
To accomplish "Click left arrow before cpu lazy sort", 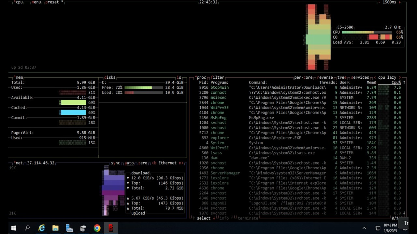I will [x=375, y=78].
